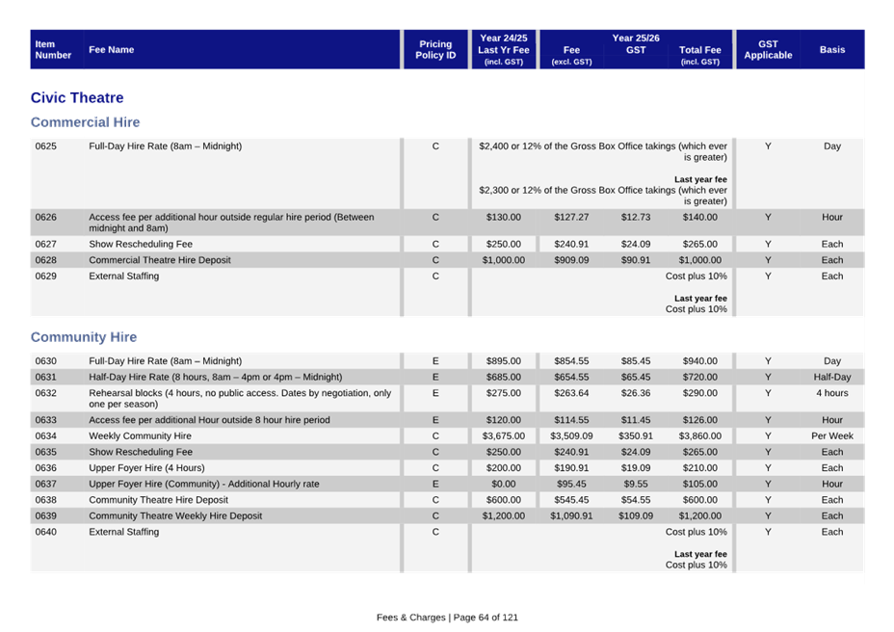Viewport: 894px width, 632px height.
Task: Select item number 0635
Action: coord(45,452)
